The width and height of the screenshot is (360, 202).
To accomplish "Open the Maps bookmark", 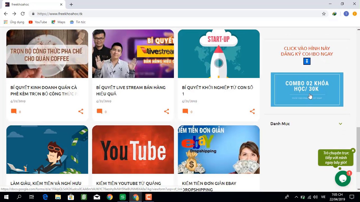I will (x=58, y=22).
